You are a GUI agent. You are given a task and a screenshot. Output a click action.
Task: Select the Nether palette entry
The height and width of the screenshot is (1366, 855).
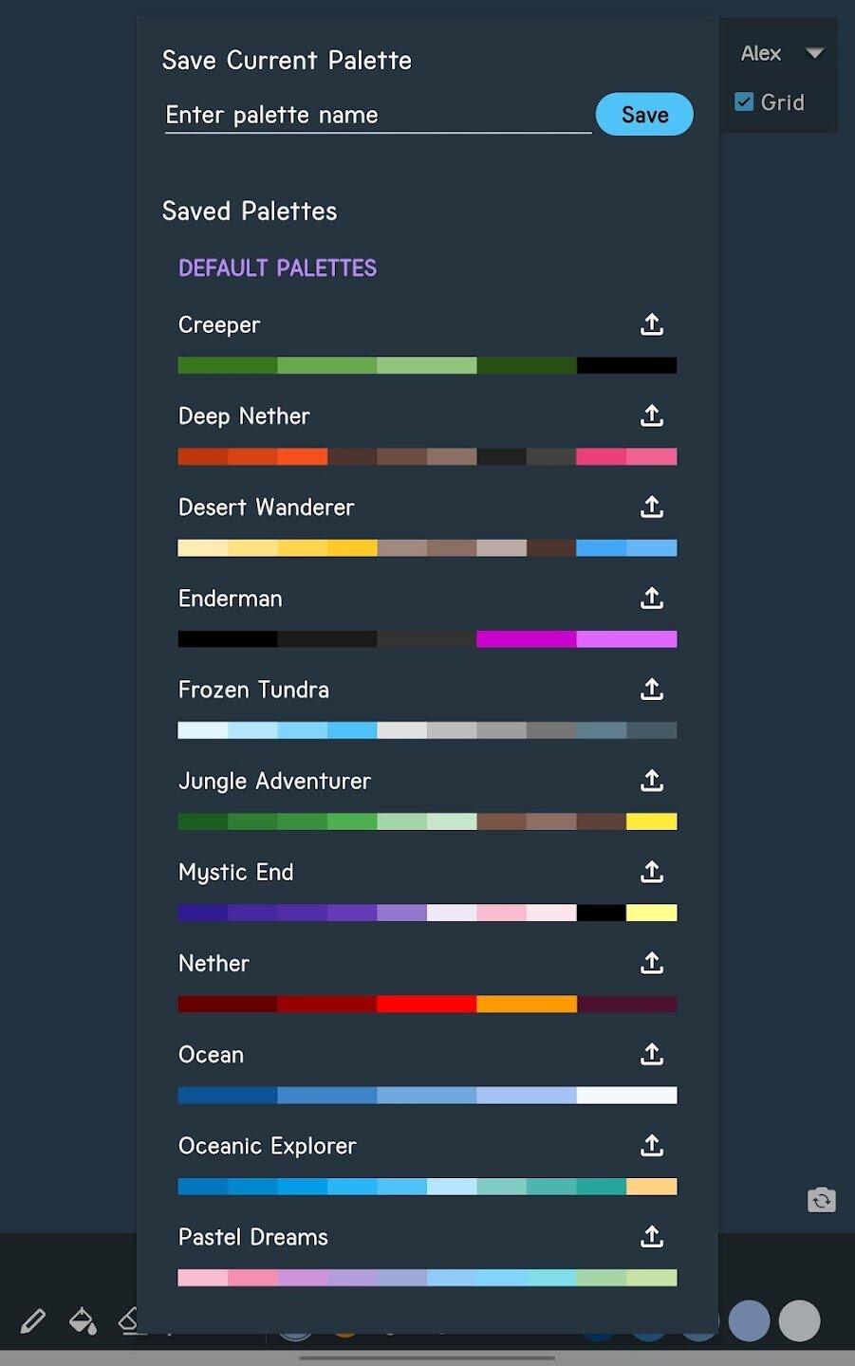[x=427, y=982]
